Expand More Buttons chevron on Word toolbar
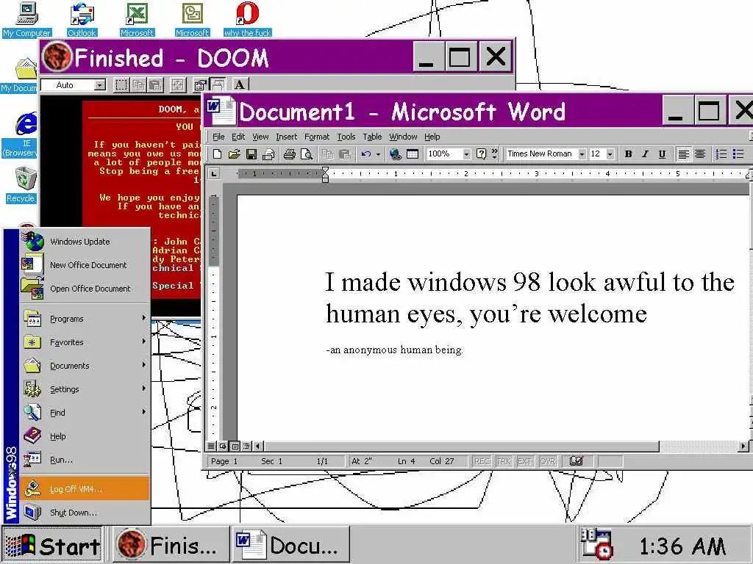Screen dimensions: 753x564 pos(495,153)
